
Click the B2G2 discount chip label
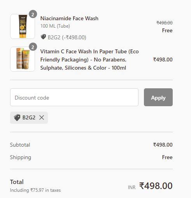pos(29,117)
